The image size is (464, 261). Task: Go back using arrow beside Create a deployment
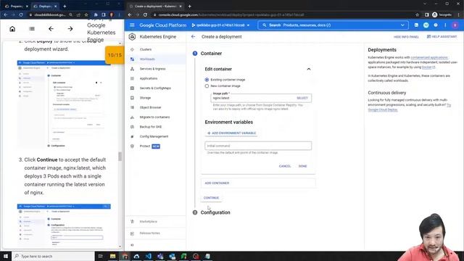tap(194, 37)
